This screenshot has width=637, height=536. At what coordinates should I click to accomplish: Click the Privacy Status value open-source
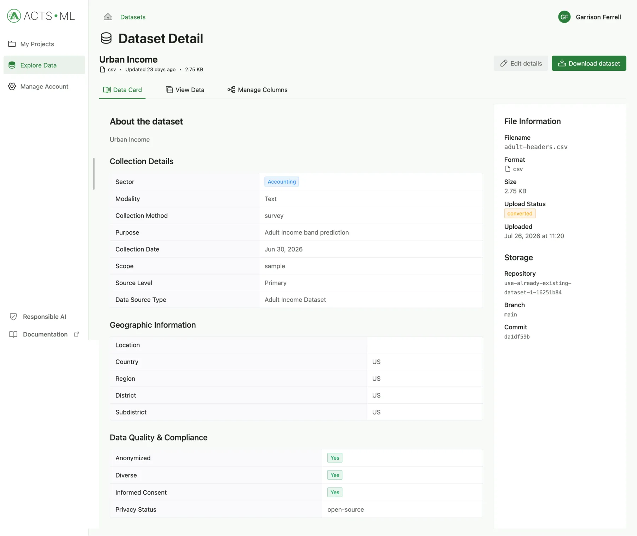(346, 509)
